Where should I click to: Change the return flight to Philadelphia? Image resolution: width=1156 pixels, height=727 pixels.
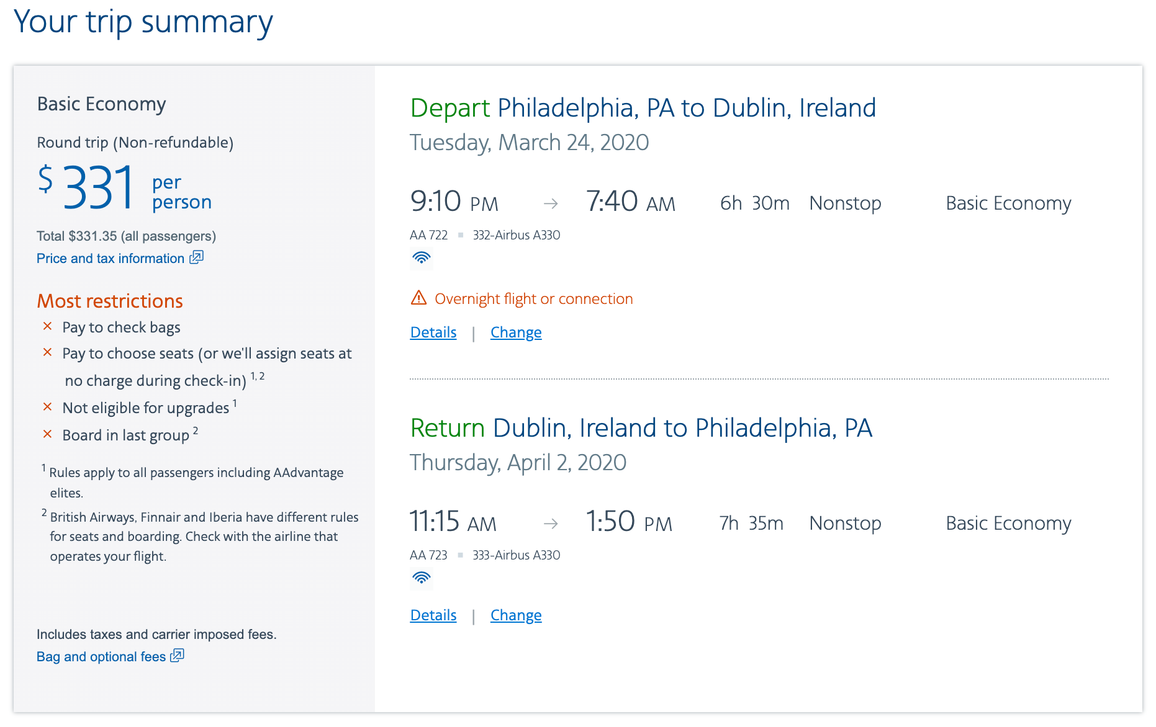[x=516, y=615]
